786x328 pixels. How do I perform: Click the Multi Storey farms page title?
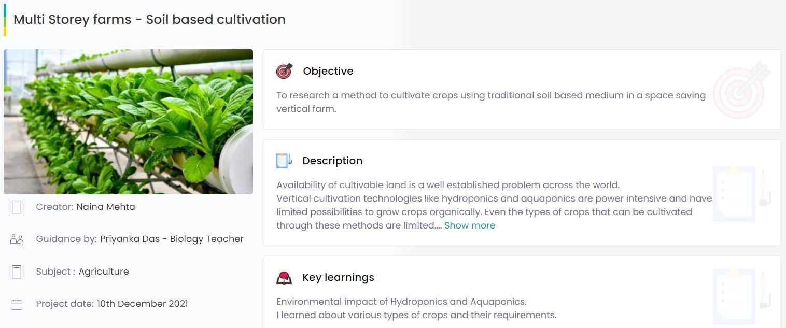point(149,20)
